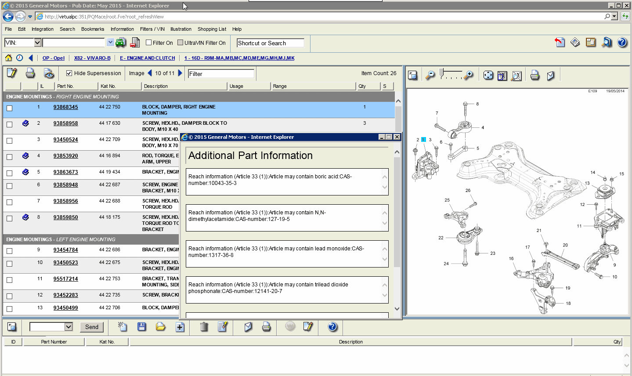The height and width of the screenshot is (376, 632).
Task: Go to next image with right arrow
Action: 180,73
